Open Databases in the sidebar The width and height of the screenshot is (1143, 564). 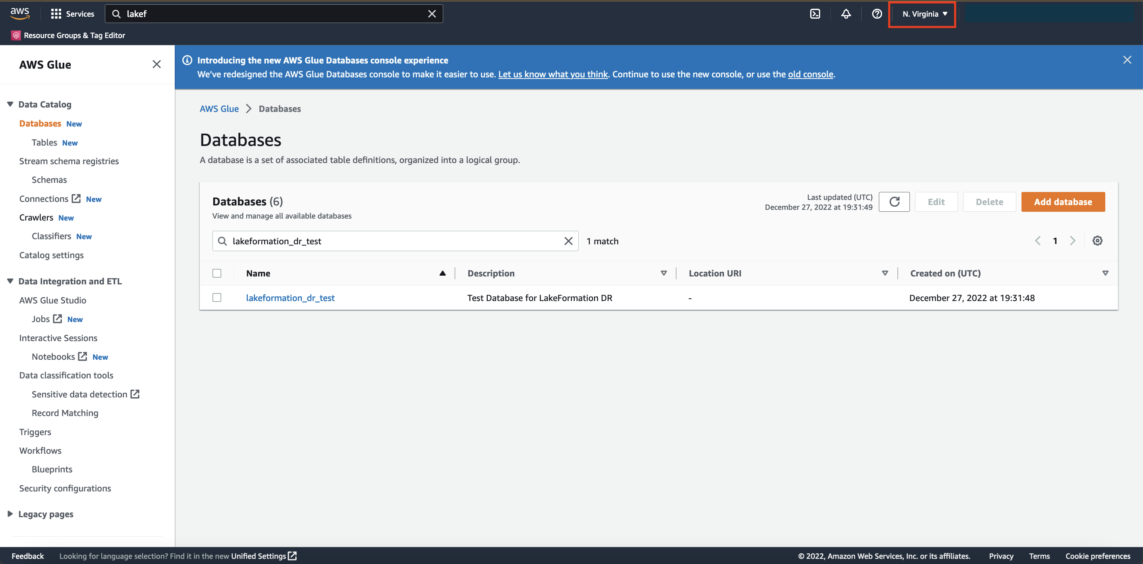point(41,124)
